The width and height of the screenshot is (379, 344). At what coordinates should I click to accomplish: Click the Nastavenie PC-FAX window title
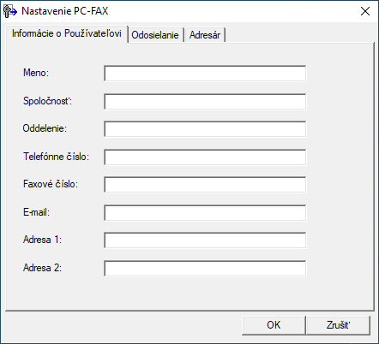point(65,11)
